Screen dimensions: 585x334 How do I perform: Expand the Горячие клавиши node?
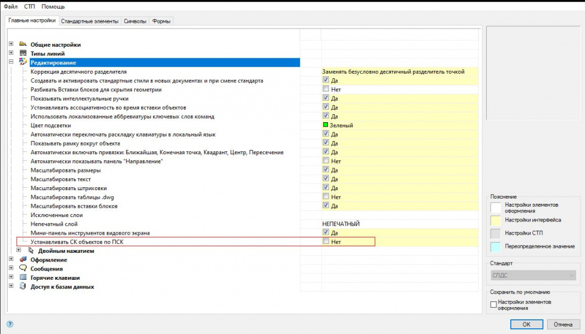coord(11,277)
